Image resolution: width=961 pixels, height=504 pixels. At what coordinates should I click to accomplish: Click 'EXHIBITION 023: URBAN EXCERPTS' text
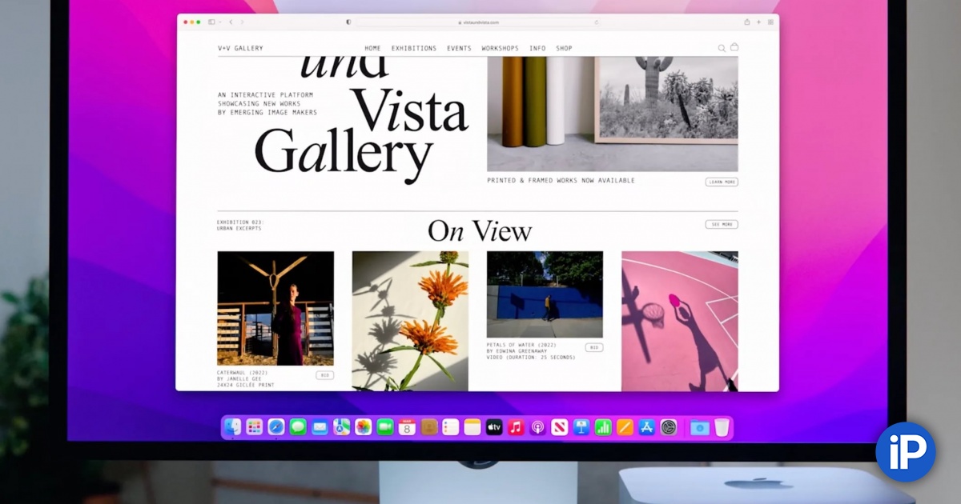pyautogui.click(x=240, y=226)
